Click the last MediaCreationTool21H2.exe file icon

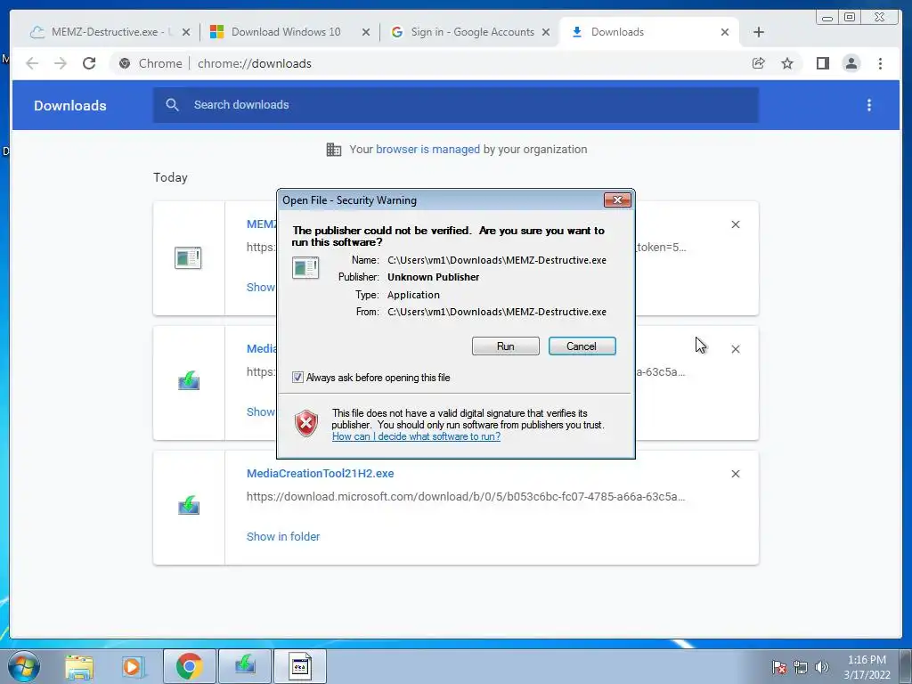[189, 506]
